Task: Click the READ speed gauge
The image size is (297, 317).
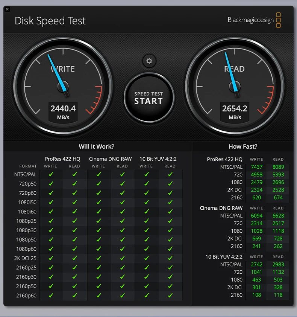Action: 235,87
